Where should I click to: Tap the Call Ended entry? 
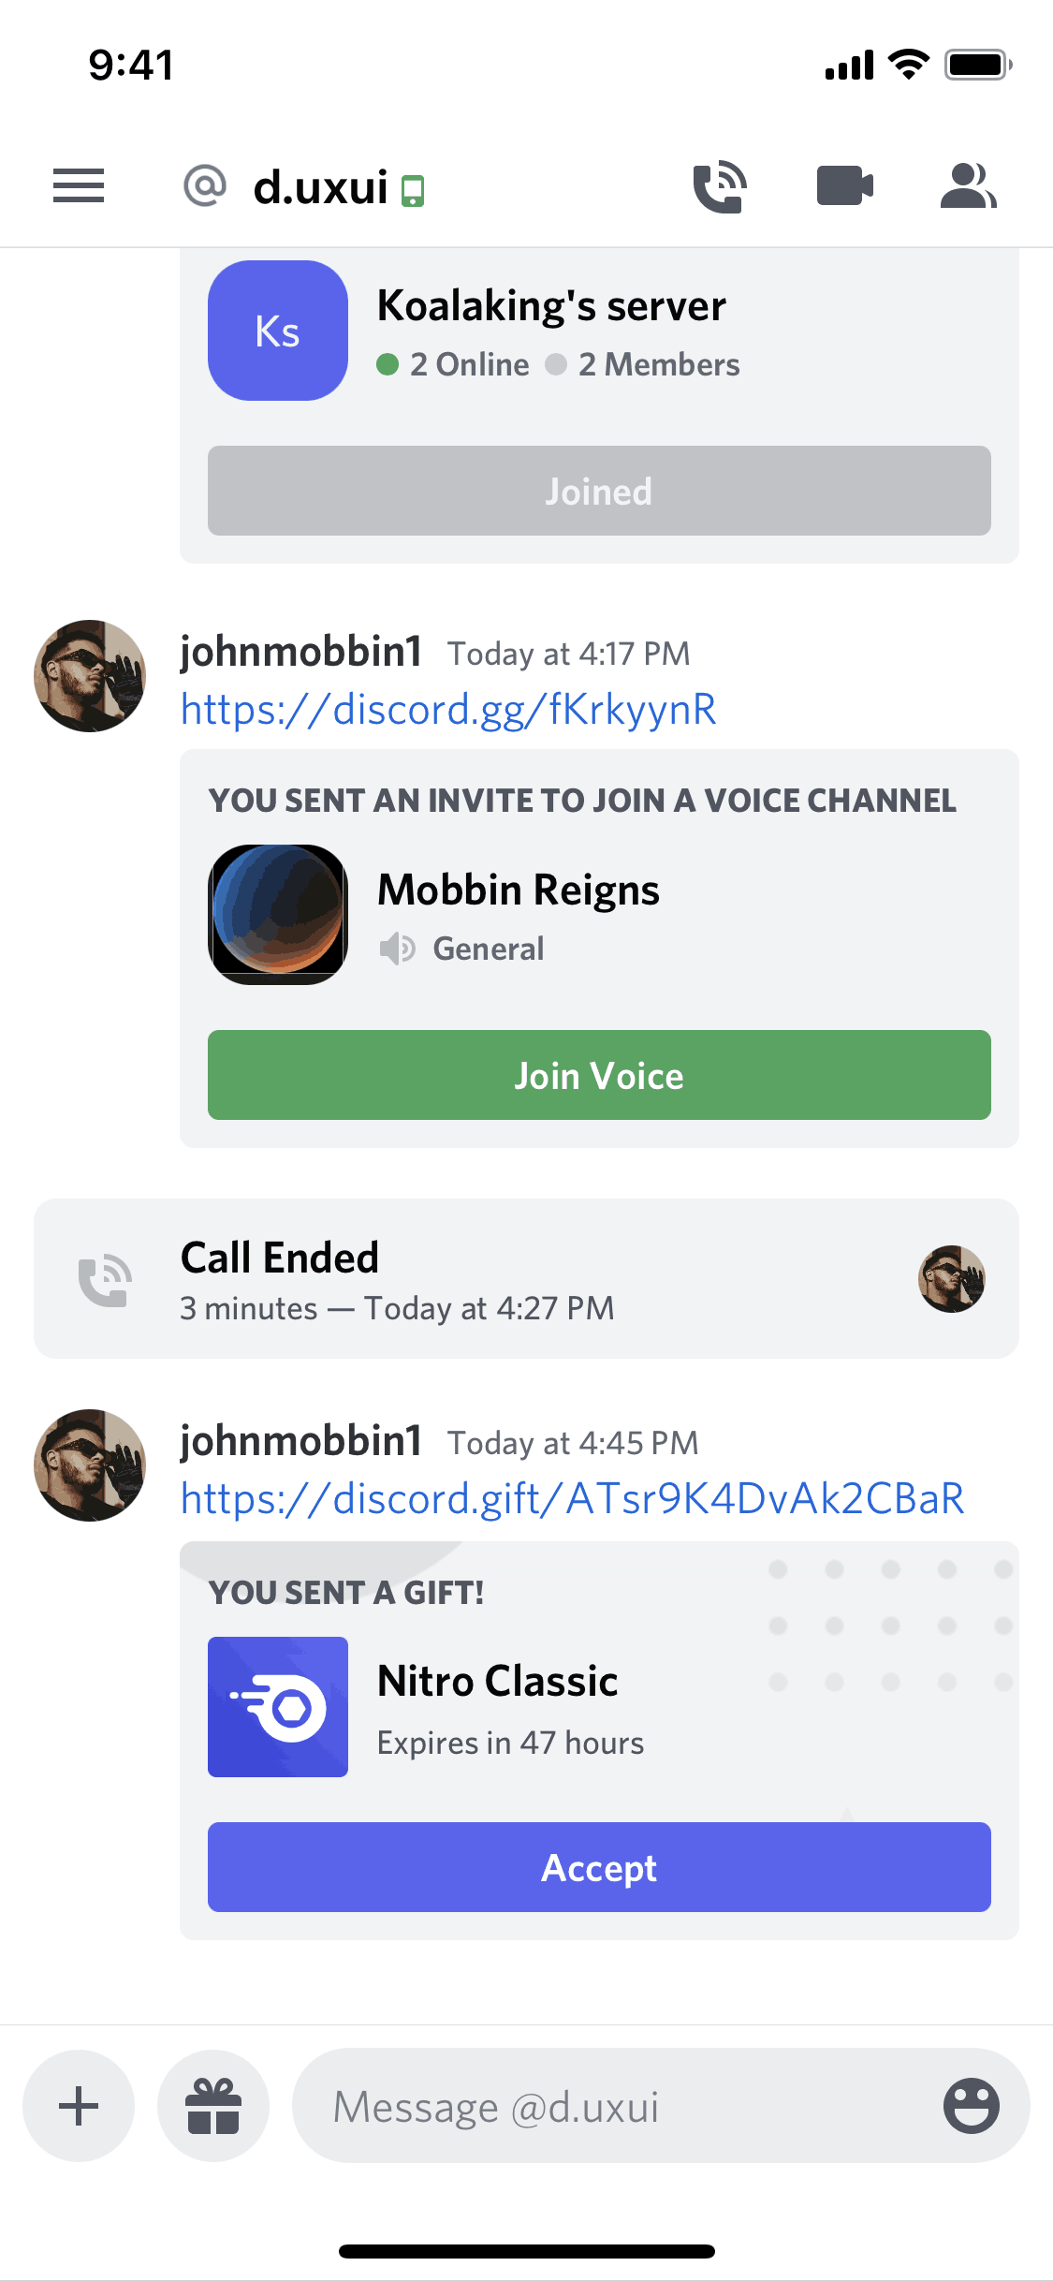526,1278
